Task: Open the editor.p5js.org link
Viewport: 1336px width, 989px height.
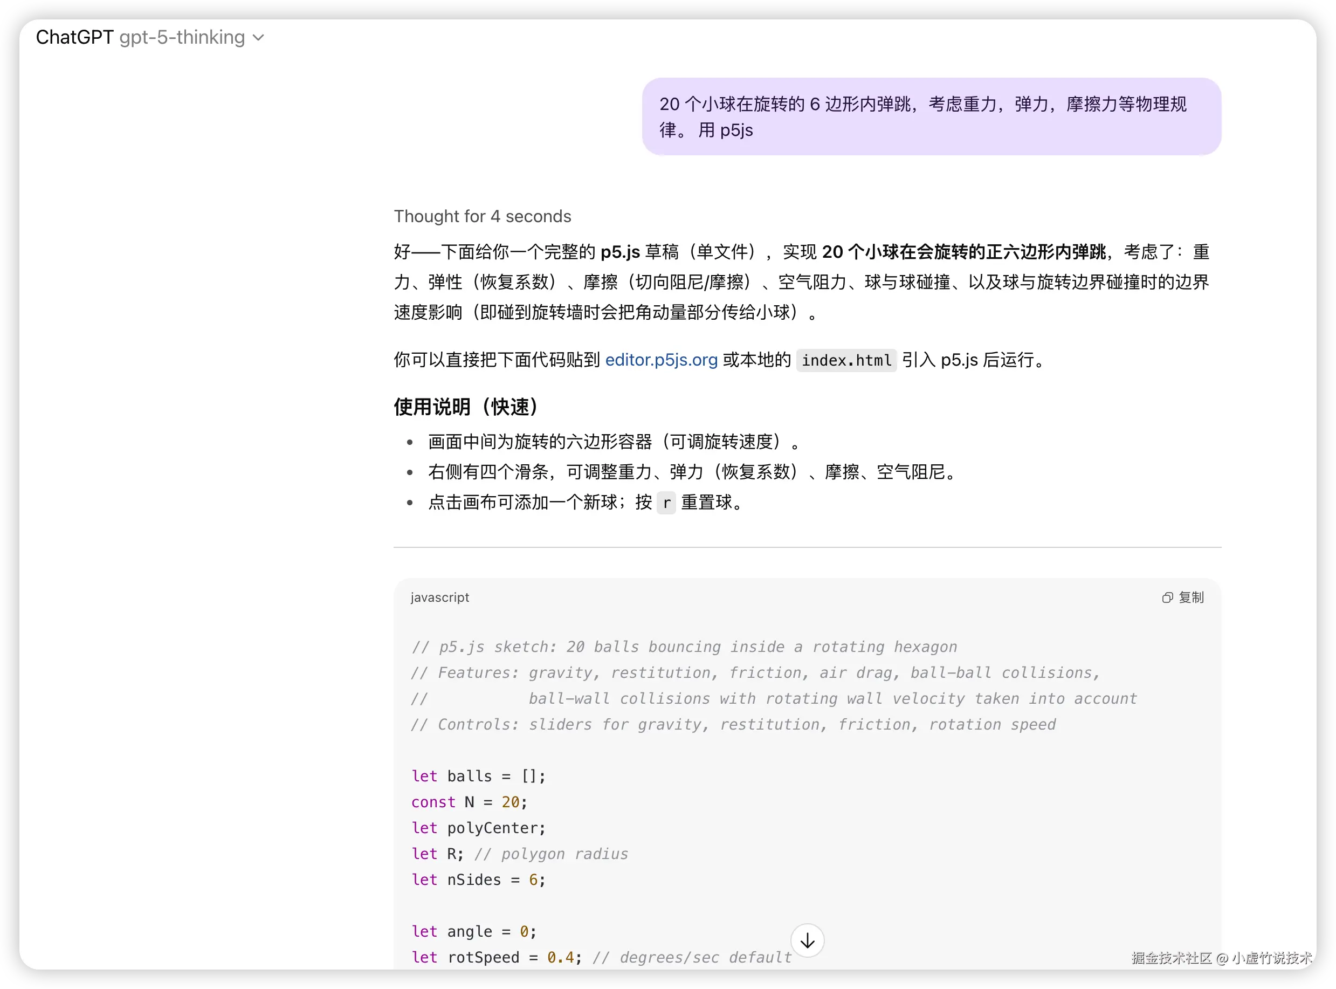Action: [661, 360]
